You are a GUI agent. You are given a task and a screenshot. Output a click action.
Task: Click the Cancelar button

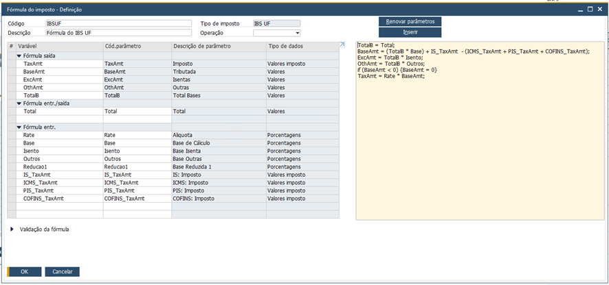pos(63,271)
